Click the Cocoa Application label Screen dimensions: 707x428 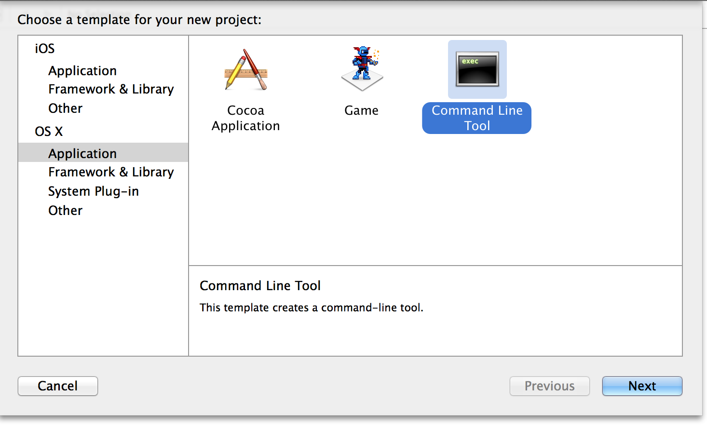[x=246, y=118]
